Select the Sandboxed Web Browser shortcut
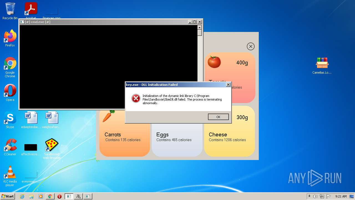The width and height of the screenshot is (355, 200). pos(52,149)
